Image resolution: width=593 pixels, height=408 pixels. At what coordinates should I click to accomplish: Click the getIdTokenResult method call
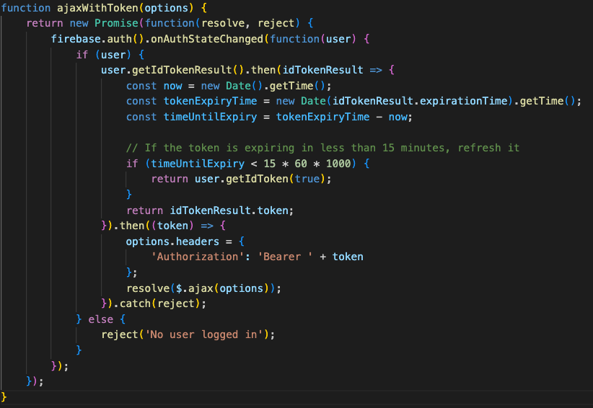[x=182, y=70]
